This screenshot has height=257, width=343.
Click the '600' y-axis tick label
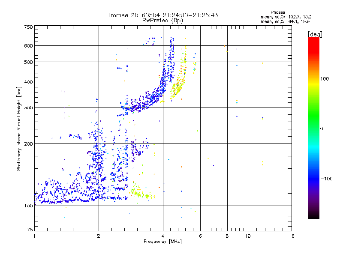click(28, 46)
